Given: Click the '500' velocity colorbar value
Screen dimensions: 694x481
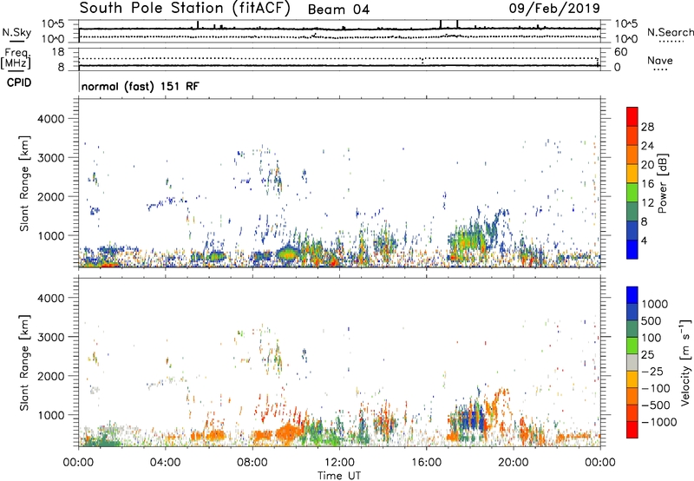Looking at the screenshot, I should point(651,321).
